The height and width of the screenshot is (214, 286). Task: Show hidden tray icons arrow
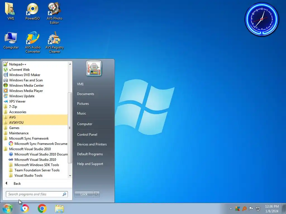click(231, 209)
